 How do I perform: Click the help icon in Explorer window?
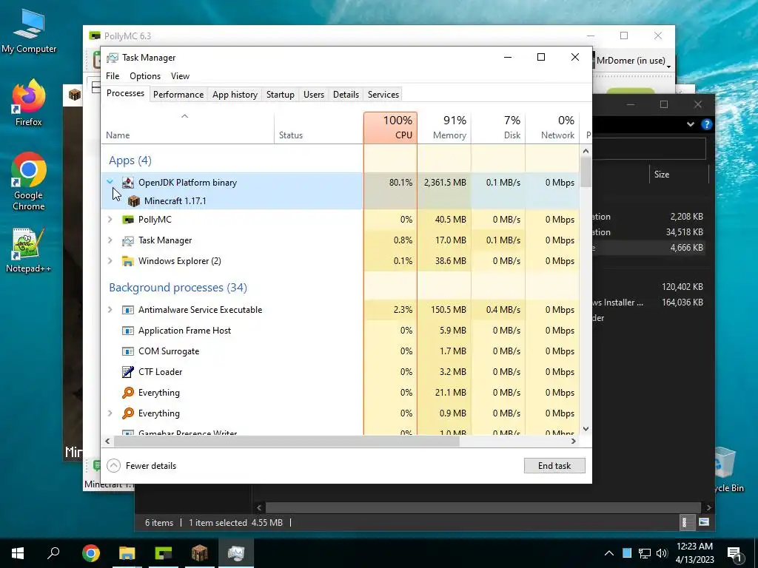pos(706,124)
